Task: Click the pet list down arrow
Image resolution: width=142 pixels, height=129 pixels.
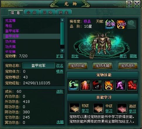Action: pyautogui.click(x=62, y=51)
